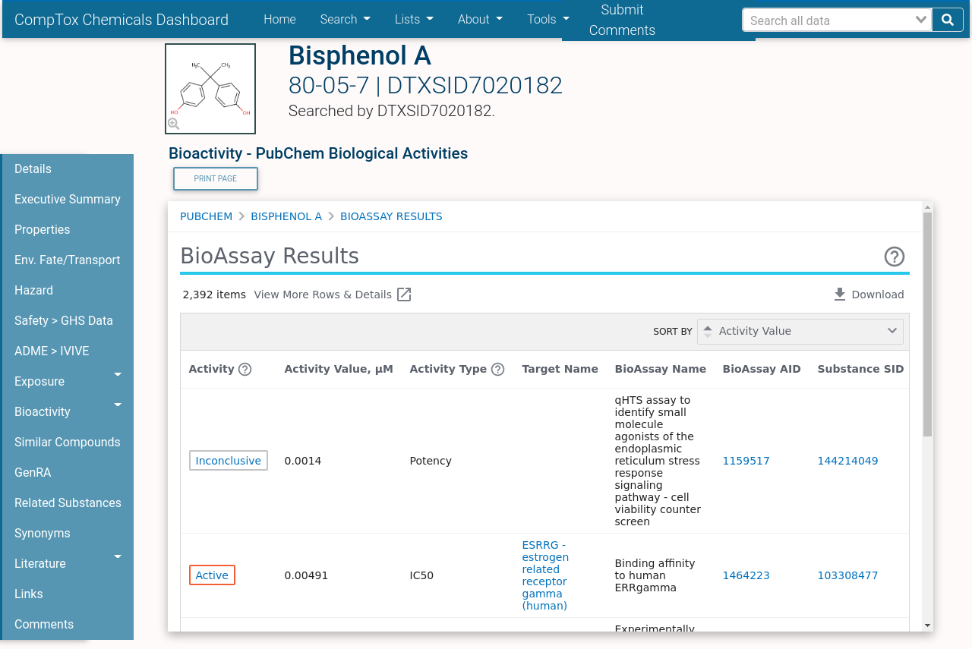Open Details in the sidebar
The image size is (972, 649).
(x=33, y=169)
